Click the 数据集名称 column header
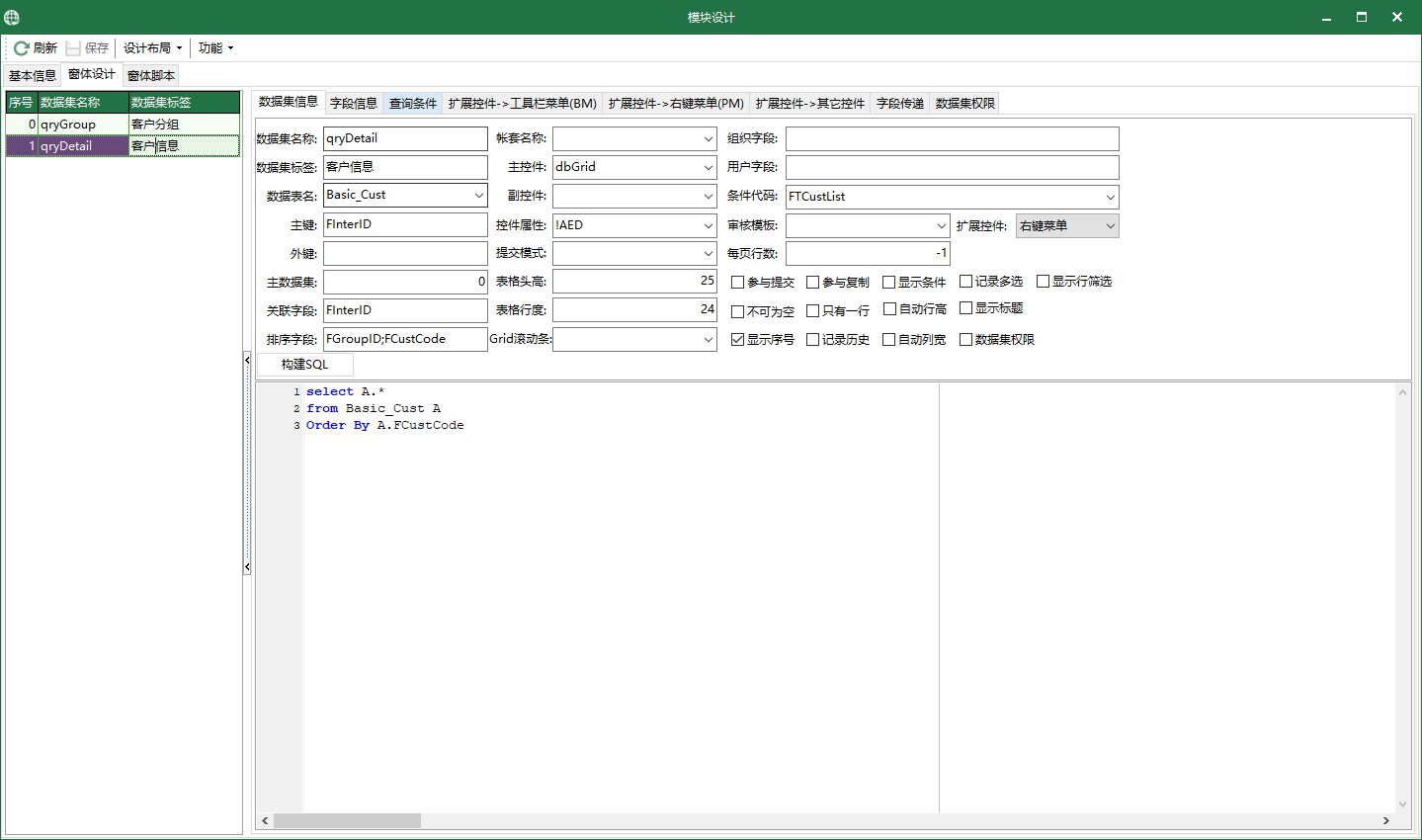This screenshot has height=840, width=1422. coord(83,102)
